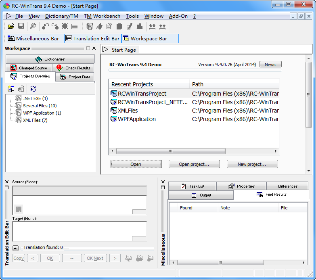Switch to the Check Results tab
316x280 pixels.
73,68
